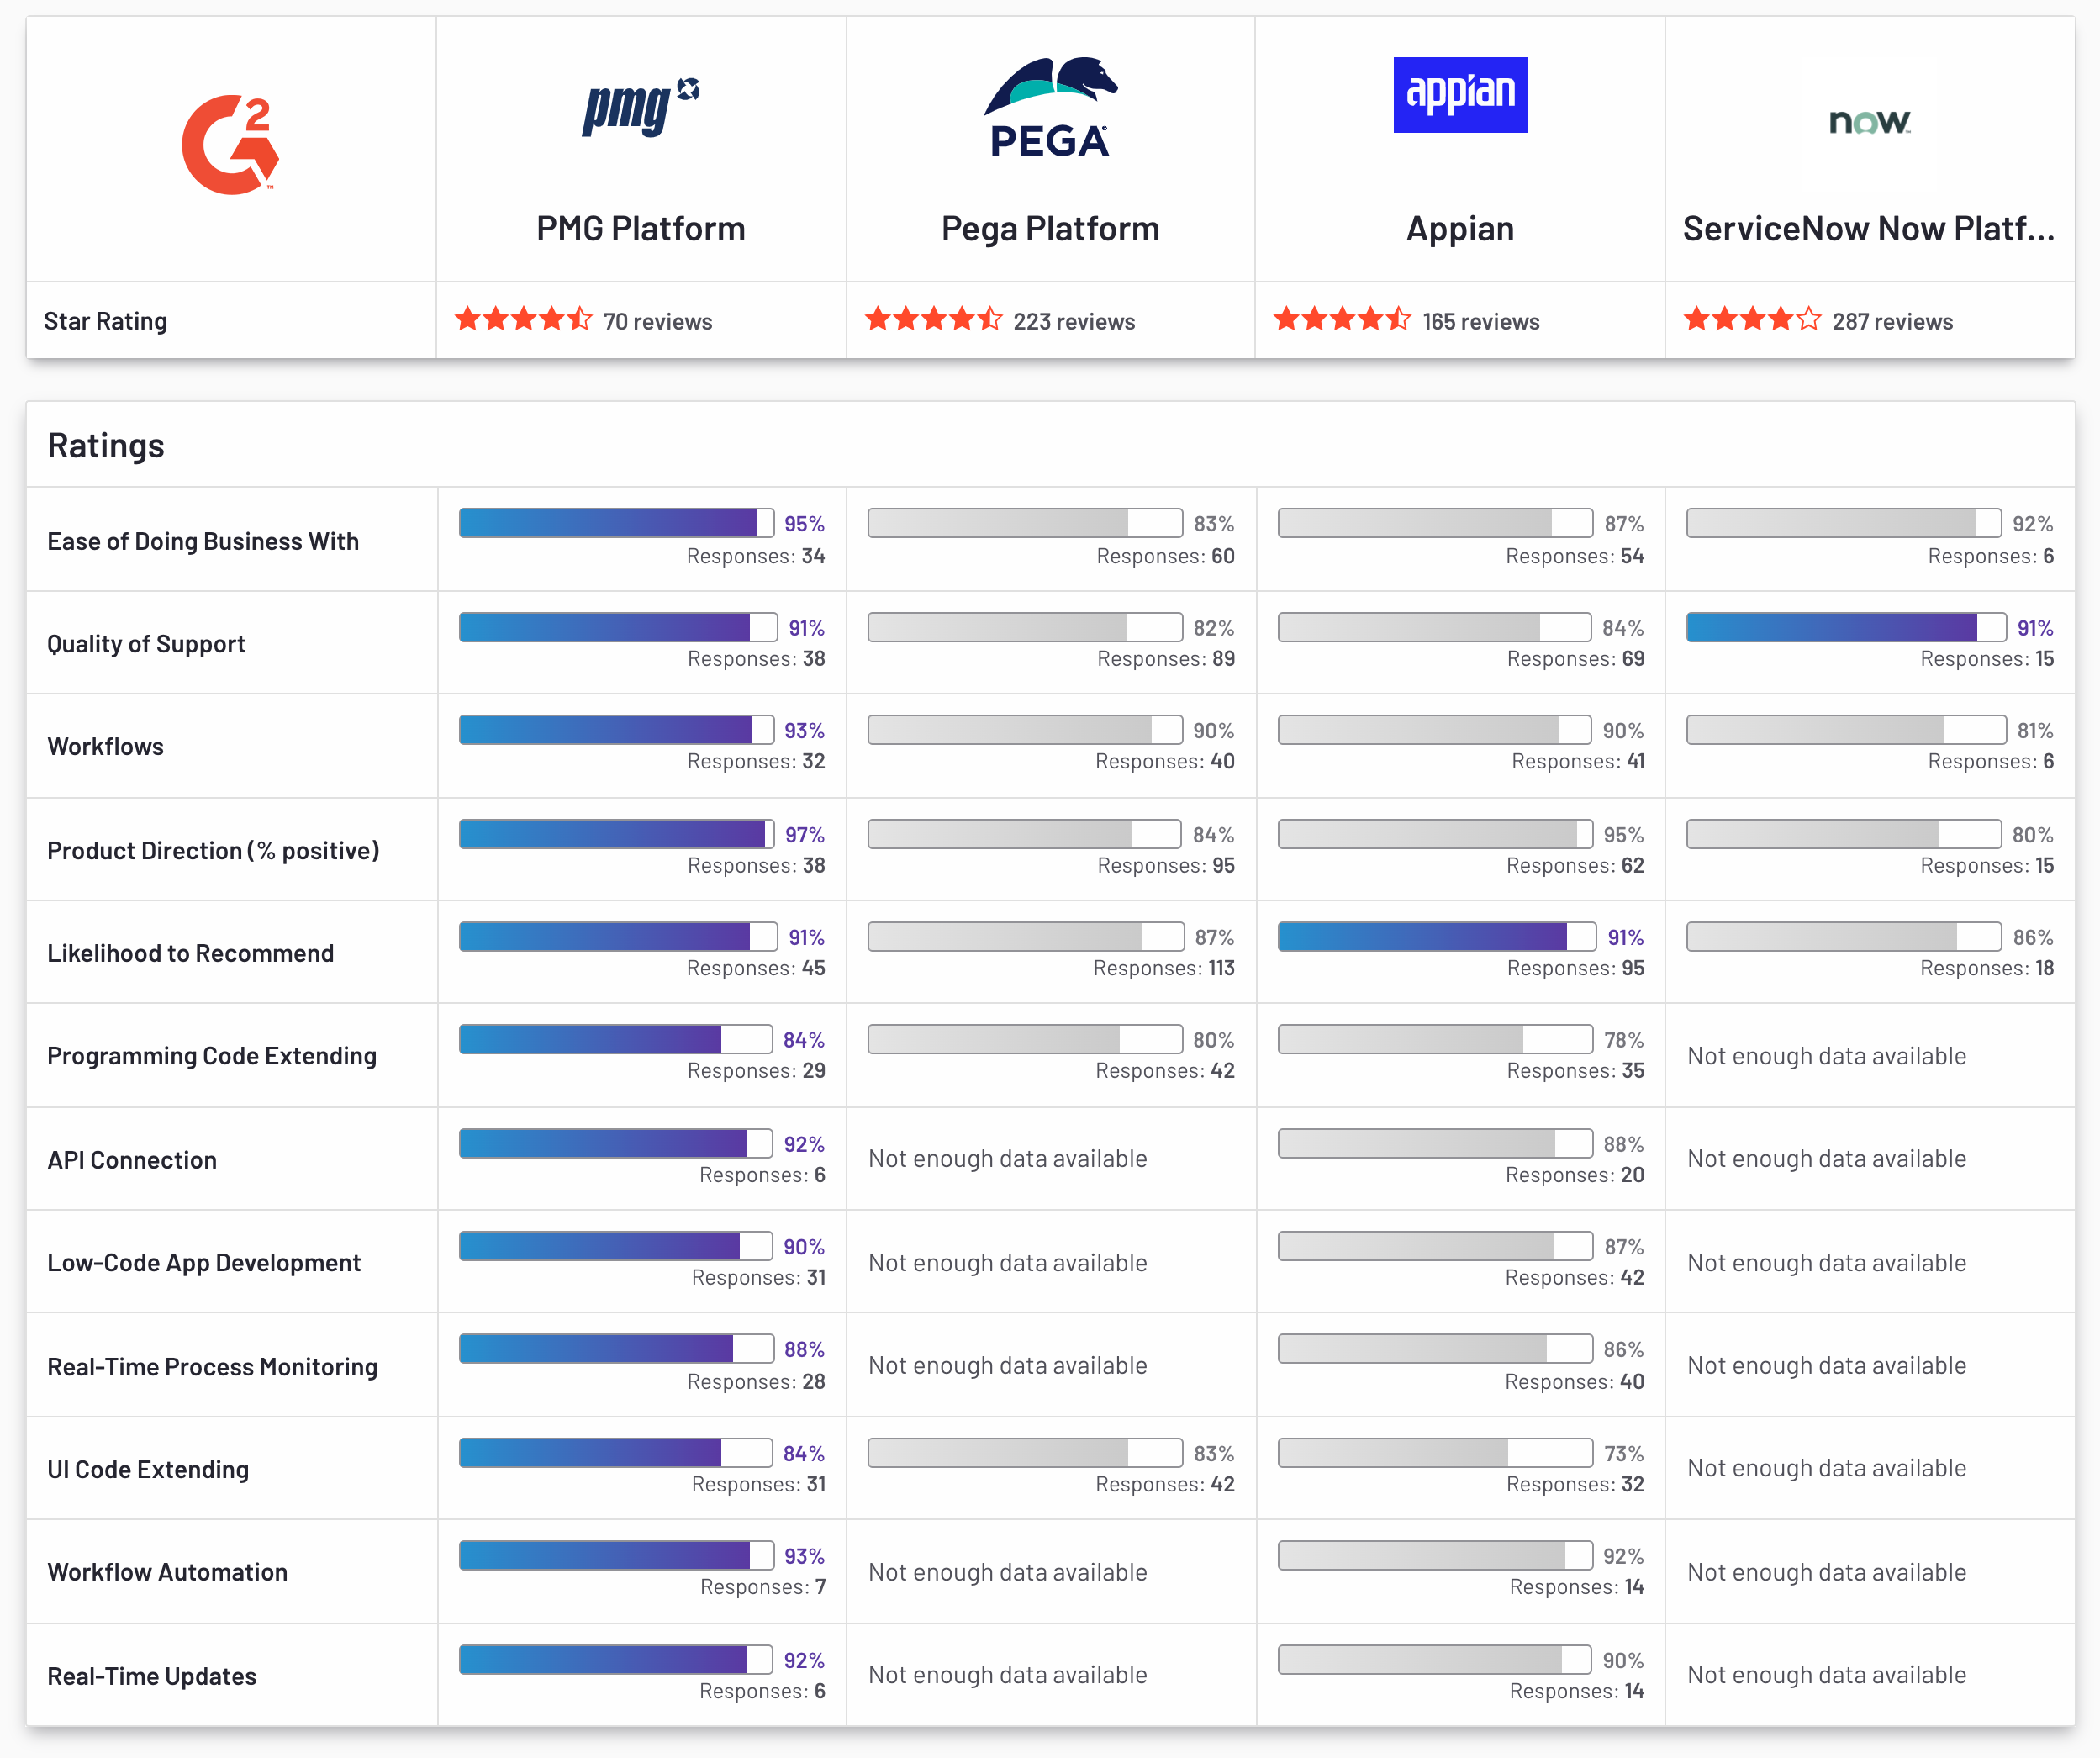Click Pega Likelihood to Recommend 87% bar
The height and width of the screenshot is (1758, 2100).
(x=1026, y=937)
